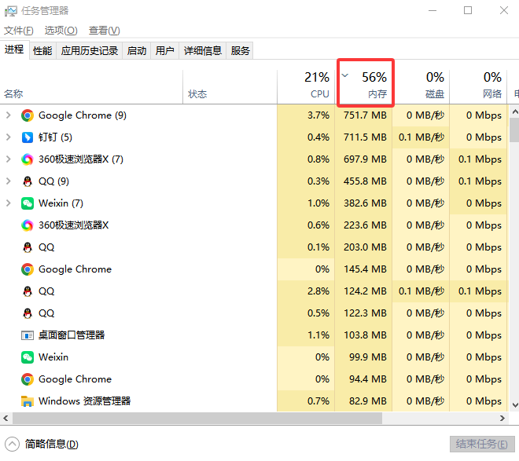Viewport: 519px width, 461px height.
Task: Open the 文件(F) menu
Action: click(19, 31)
